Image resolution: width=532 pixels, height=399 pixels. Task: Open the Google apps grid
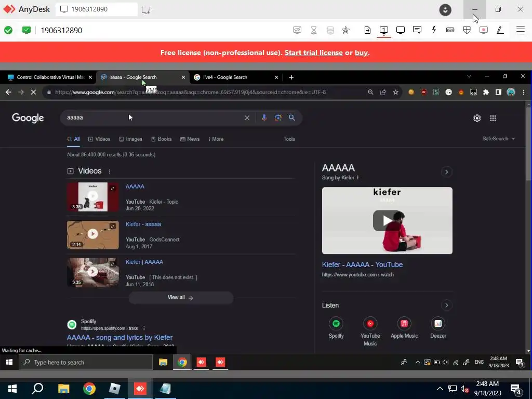(x=493, y=118)
